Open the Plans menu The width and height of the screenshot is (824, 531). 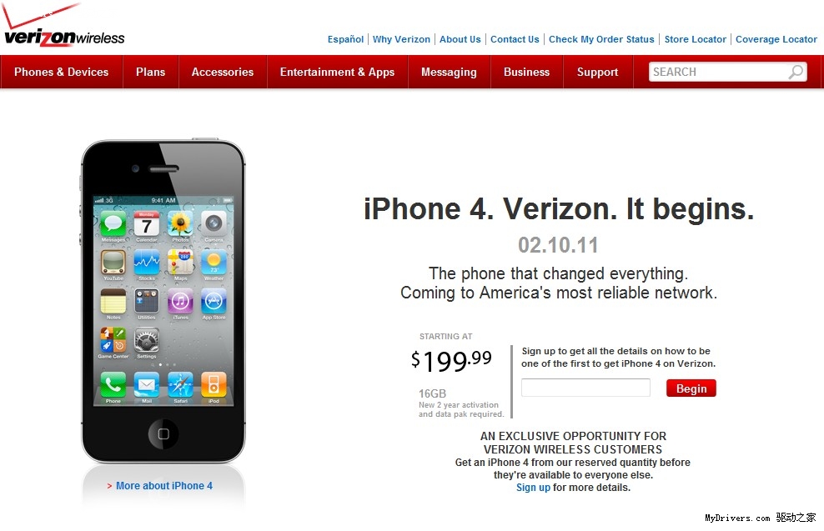151,72
